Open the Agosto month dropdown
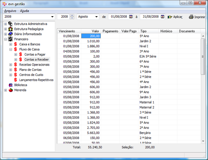The height and width of the screenshot is (160, 208). tap(96, 17)
